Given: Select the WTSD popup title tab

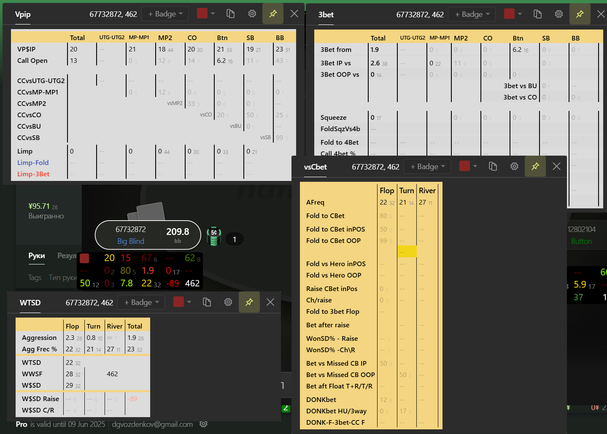Looking at the screenshot, I should tap(30, 303).
